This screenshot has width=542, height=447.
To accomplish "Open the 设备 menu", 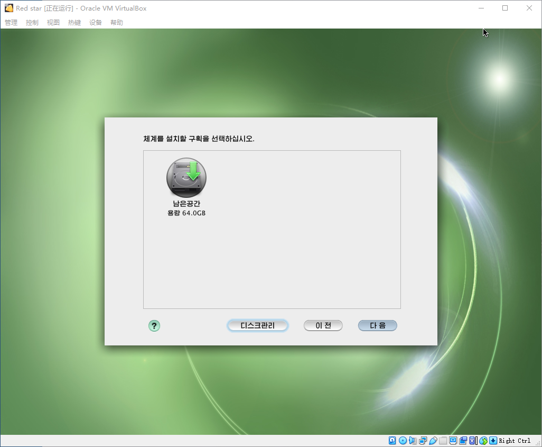I will tap(96, 23).
